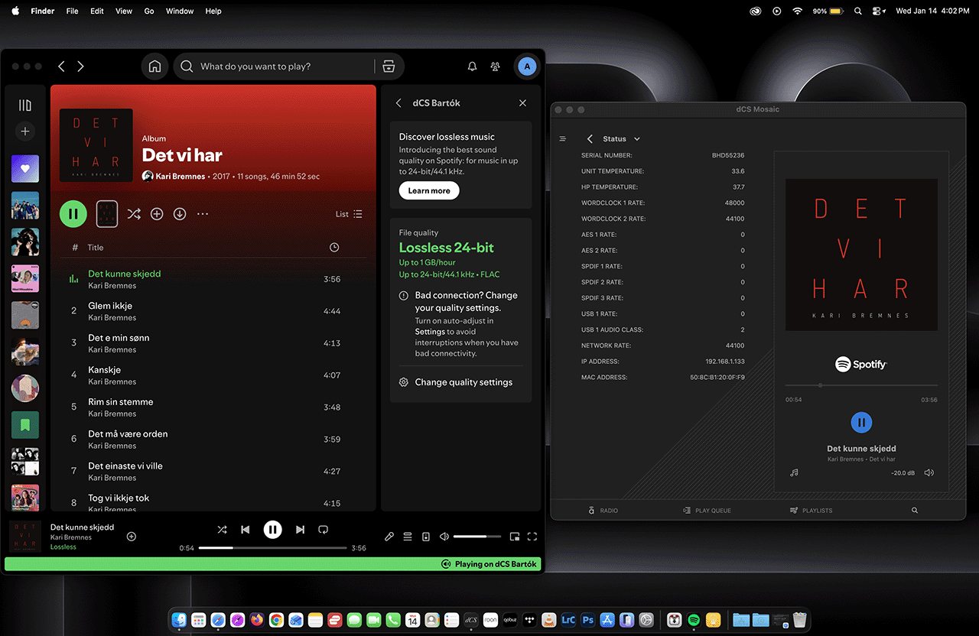Image resolution: width=979 pixels, height=636 pixels.
Task: Download the album with arrow icon
Action: click(180, 214)
